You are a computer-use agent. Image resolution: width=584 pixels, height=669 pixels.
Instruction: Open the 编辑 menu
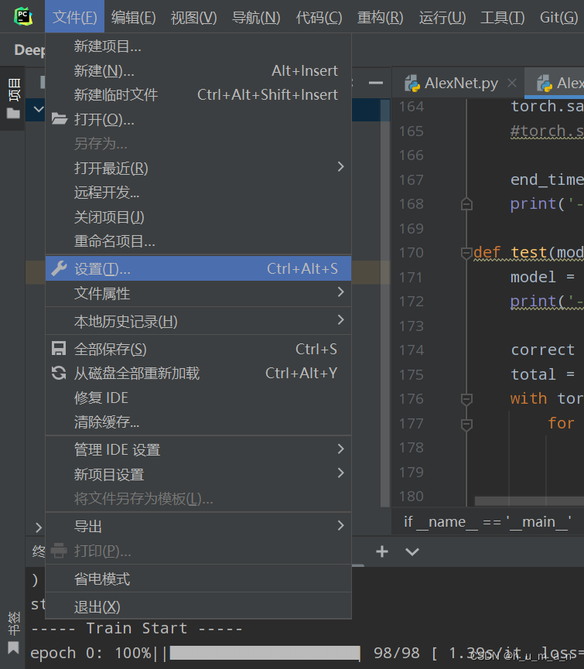click(x=134, y=18)
